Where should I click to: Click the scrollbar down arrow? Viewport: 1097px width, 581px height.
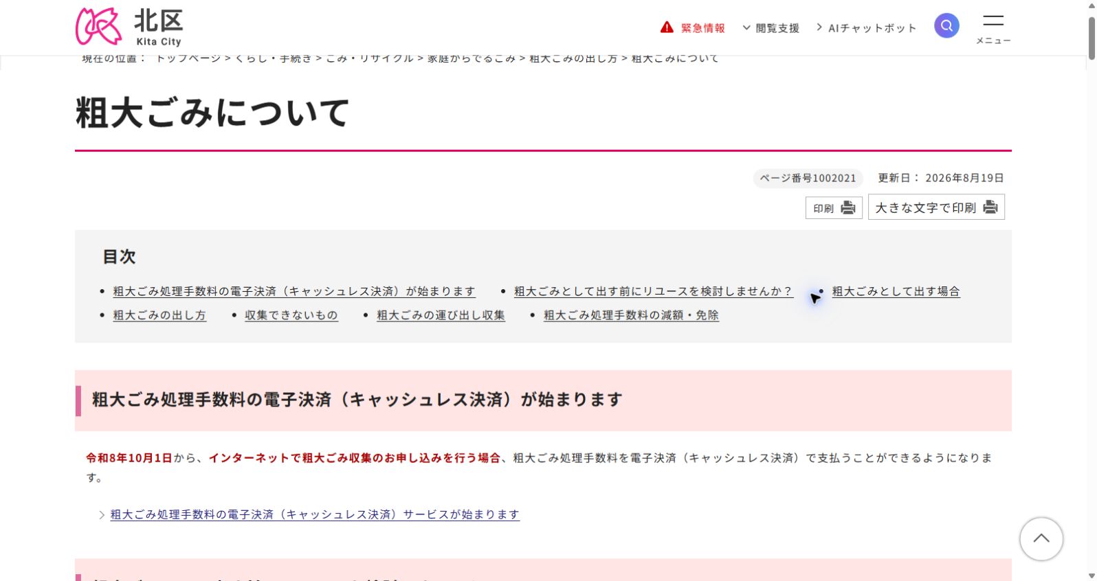pyautogui.click(x=1092, y=576)
